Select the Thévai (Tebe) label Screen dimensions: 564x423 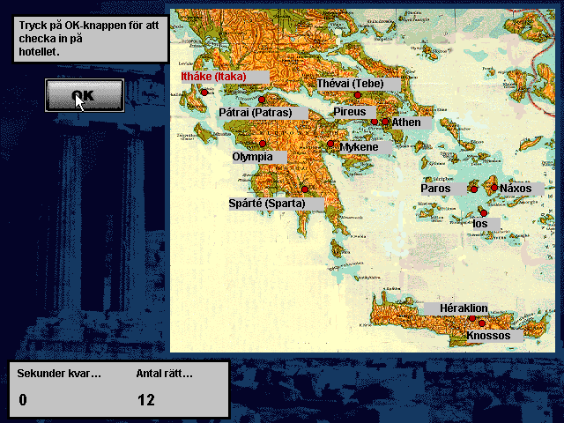(x=359, y=84)
